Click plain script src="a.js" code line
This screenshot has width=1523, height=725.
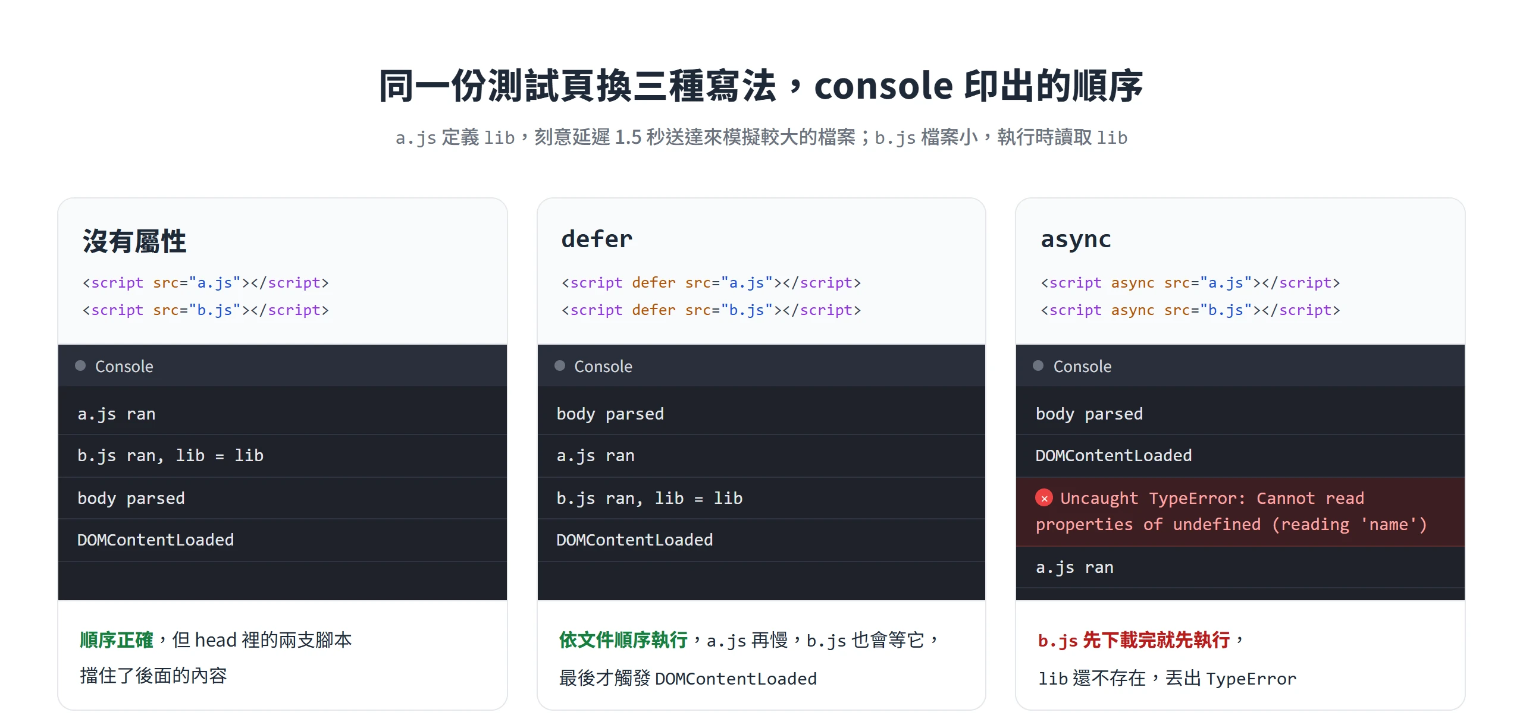click(206, 283)
